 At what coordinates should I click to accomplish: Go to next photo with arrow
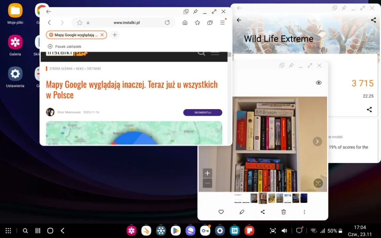[317, 141]
